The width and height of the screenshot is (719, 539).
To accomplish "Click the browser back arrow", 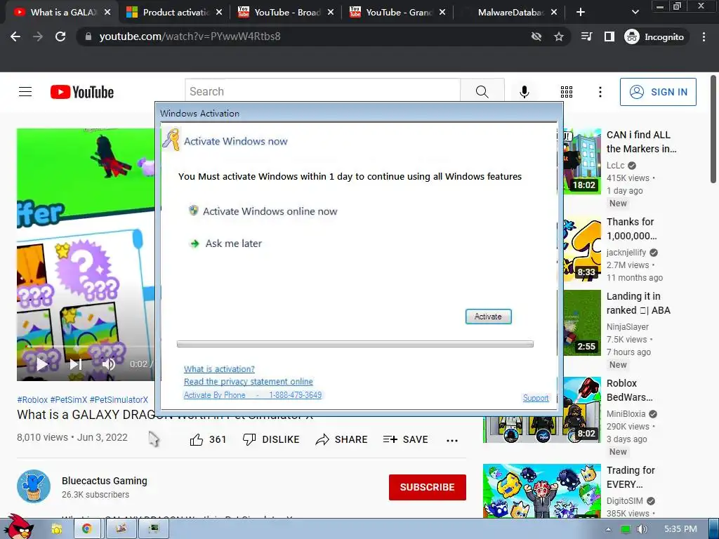I will click(x=15, y=36).
